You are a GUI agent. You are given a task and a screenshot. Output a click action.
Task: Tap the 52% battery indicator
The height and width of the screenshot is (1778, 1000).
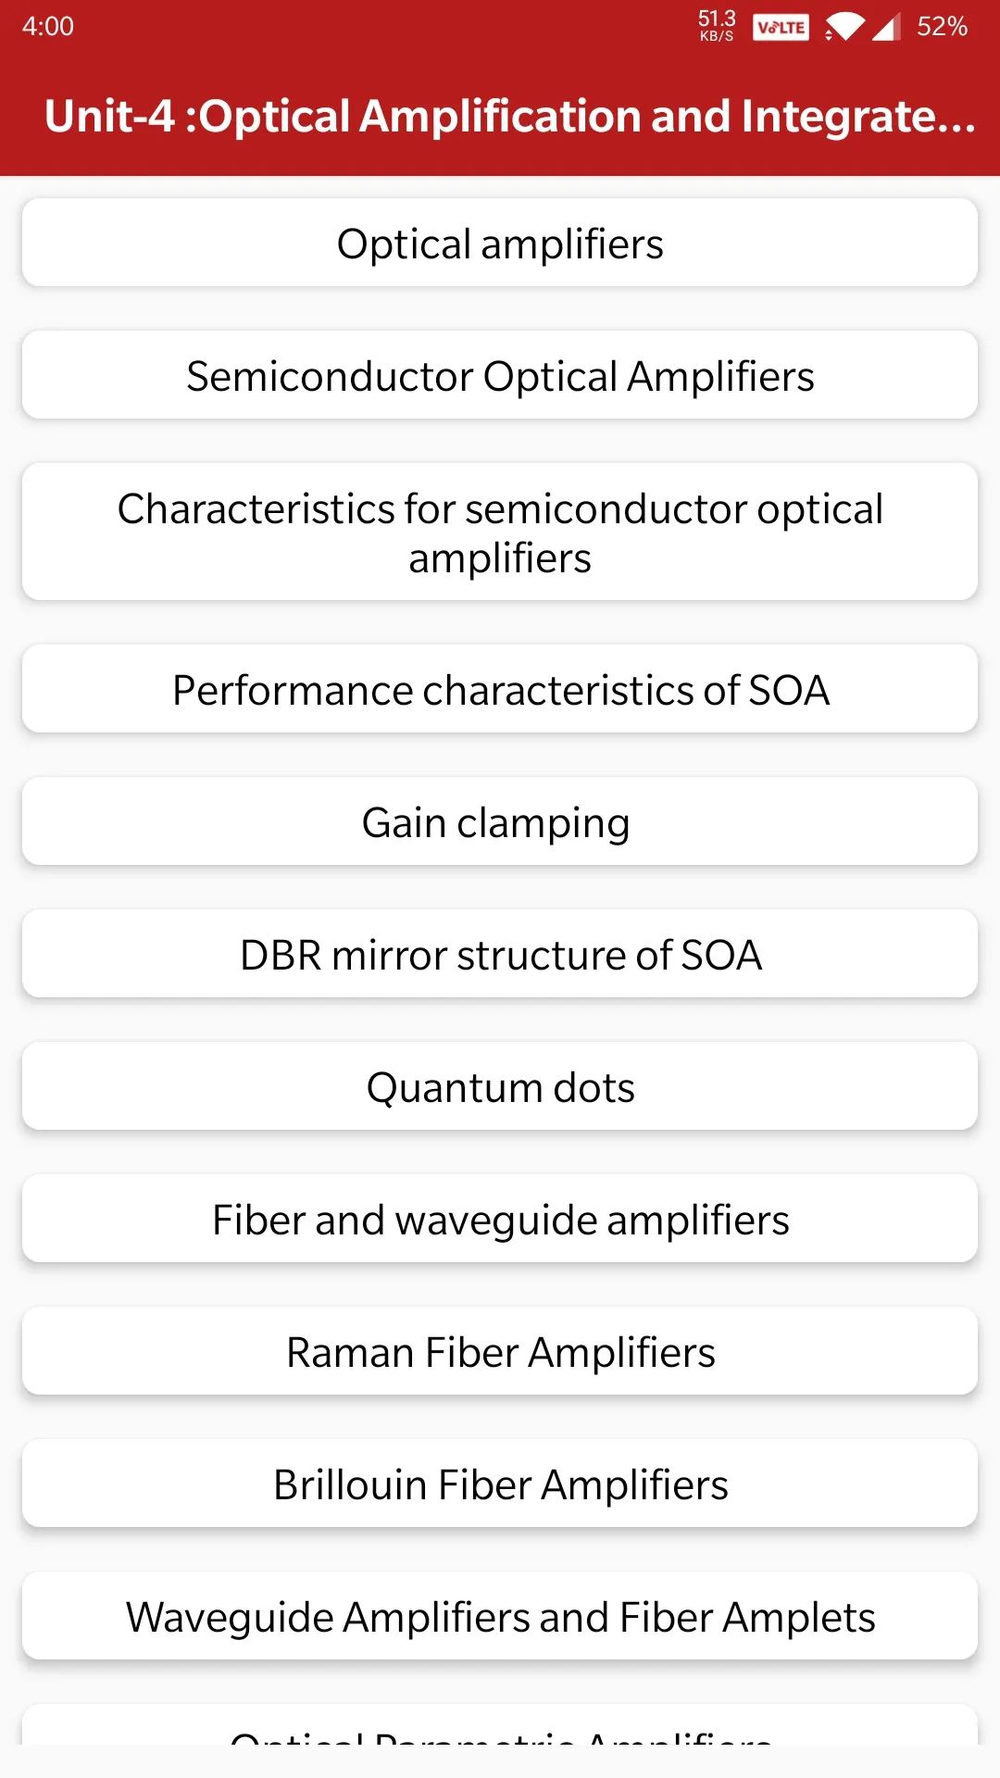pos(942,27)
